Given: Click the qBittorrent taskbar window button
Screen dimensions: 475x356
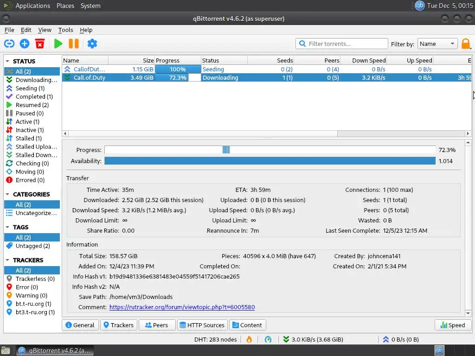Looking at the screenshot, I should point(55,350).
